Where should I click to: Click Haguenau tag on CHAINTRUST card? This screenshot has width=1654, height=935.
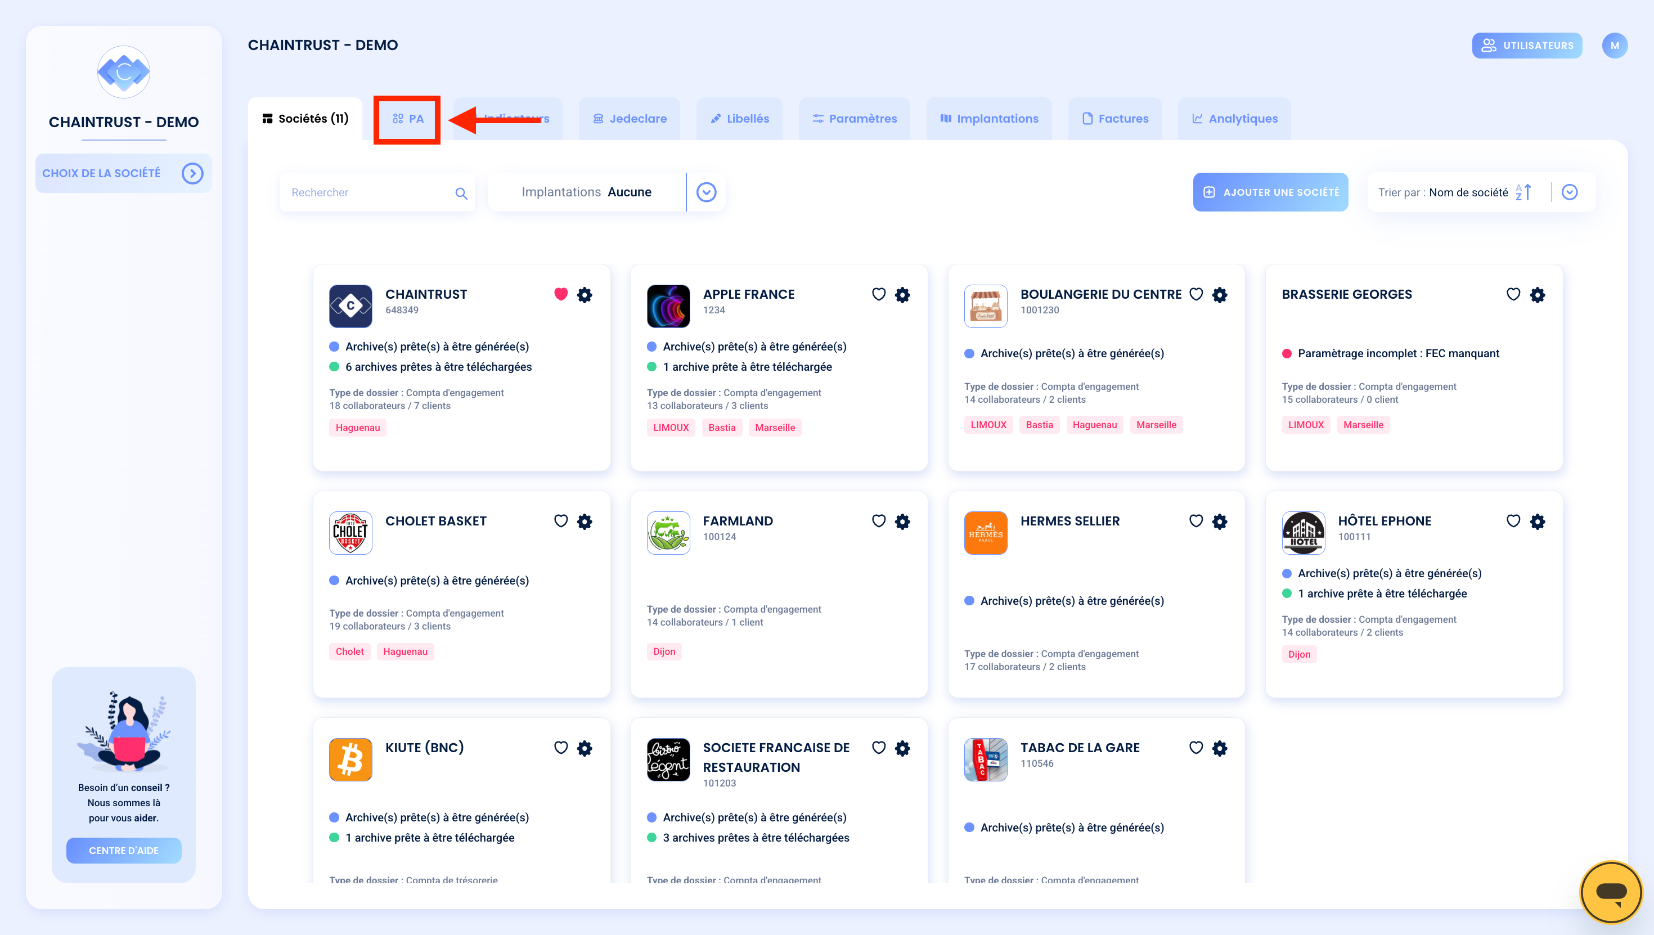358,428
